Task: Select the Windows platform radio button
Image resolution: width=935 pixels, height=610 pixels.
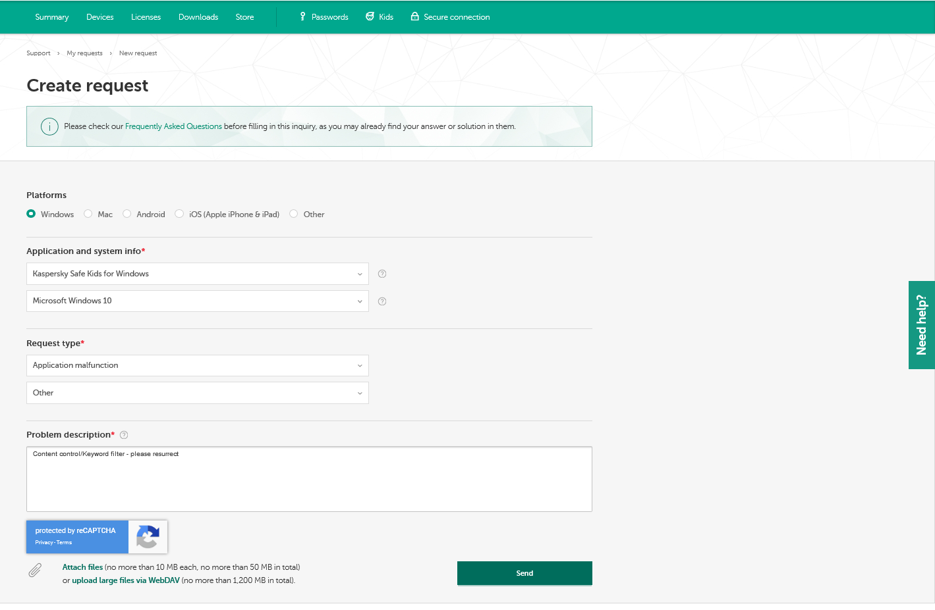Action: [31, 214]
